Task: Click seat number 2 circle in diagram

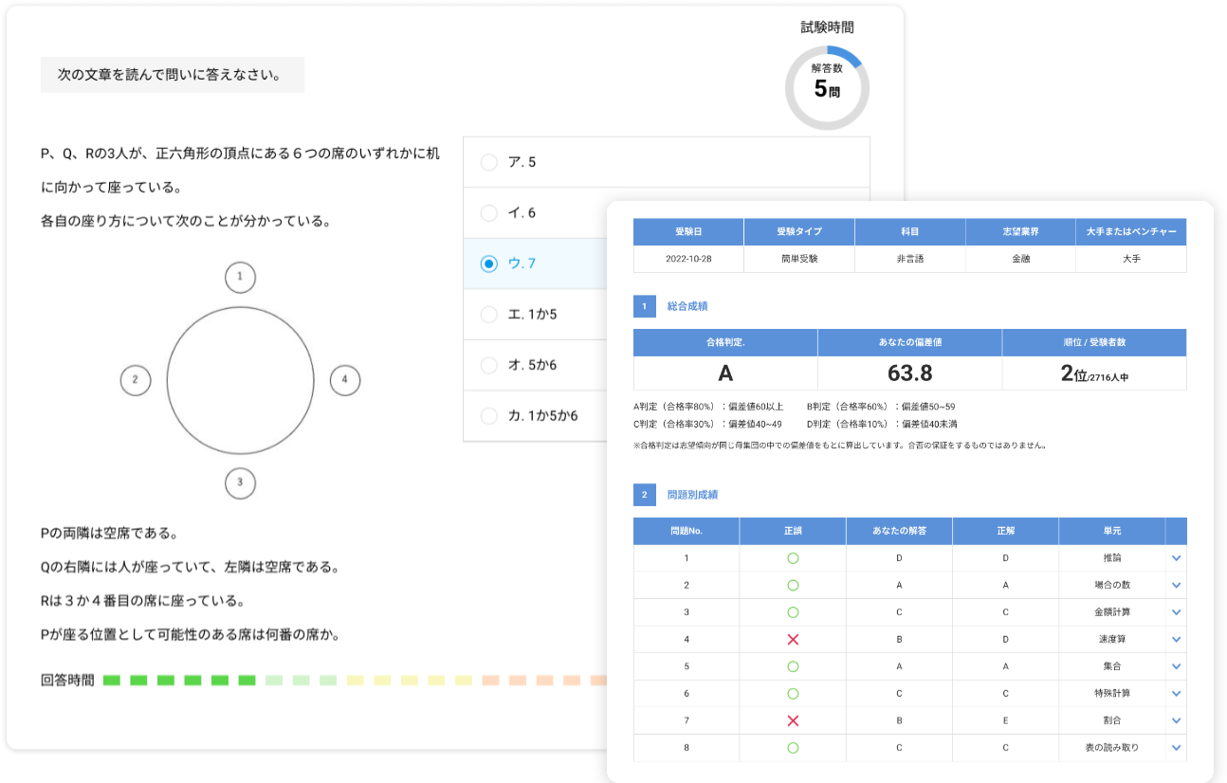Action: coord(136,380)
